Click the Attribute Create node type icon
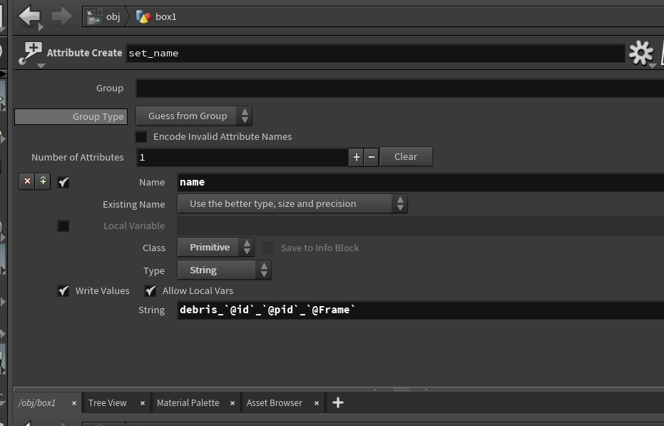Image resolution: width=664 pixels, height=426 pixels. coord(31,53)
